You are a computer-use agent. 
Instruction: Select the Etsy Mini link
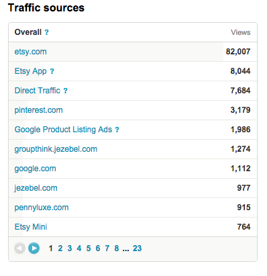[x=31, y=227]
